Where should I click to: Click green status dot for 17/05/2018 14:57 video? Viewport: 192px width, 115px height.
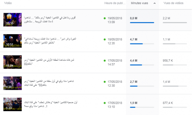click(x=105, y=61)
